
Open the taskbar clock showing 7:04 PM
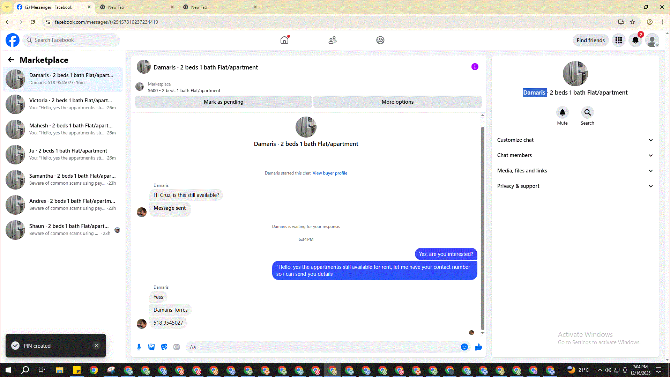pyautogui.click(x=640, y=370)
